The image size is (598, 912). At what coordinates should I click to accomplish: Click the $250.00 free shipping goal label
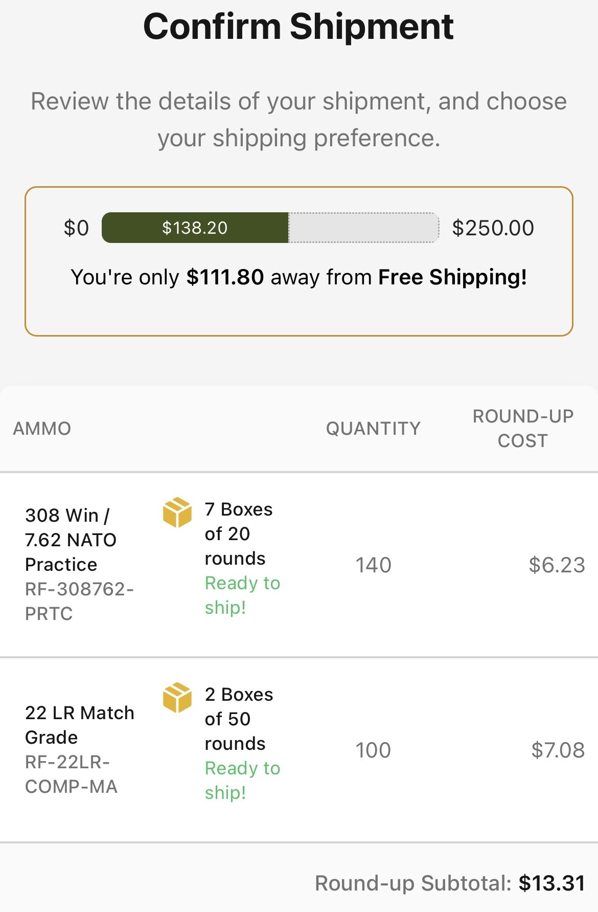(493, 228)
